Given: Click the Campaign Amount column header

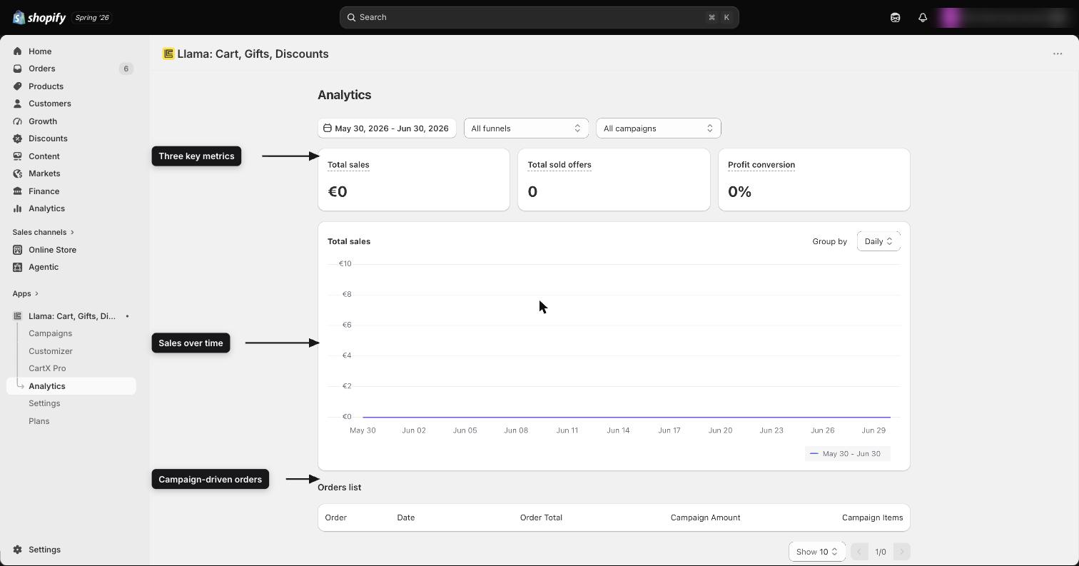Looking at the screenshot, I should (705, 517).
